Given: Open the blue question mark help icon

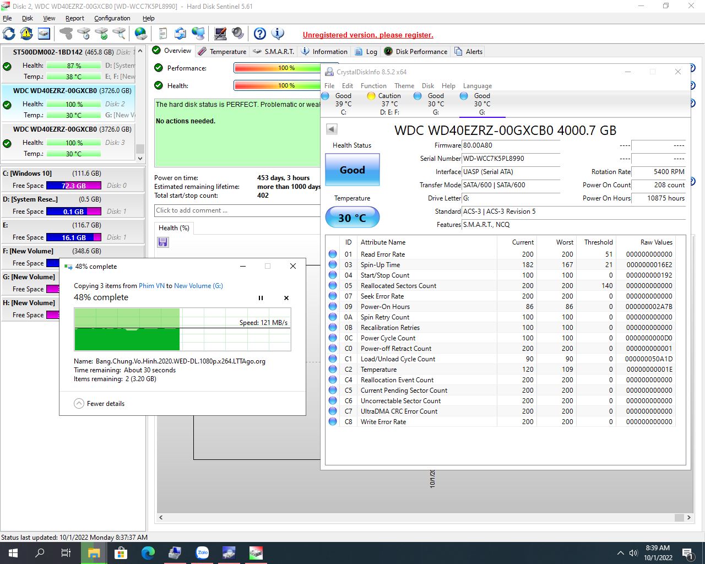Looking at the screenshot, I should [x=260, y=34].
